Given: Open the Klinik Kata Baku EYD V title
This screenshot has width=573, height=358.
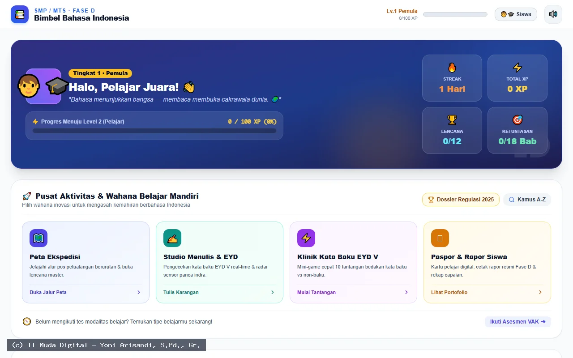Looking at the screenshot, I should click(338, 257).
